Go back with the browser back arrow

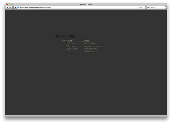click(8, 7)
